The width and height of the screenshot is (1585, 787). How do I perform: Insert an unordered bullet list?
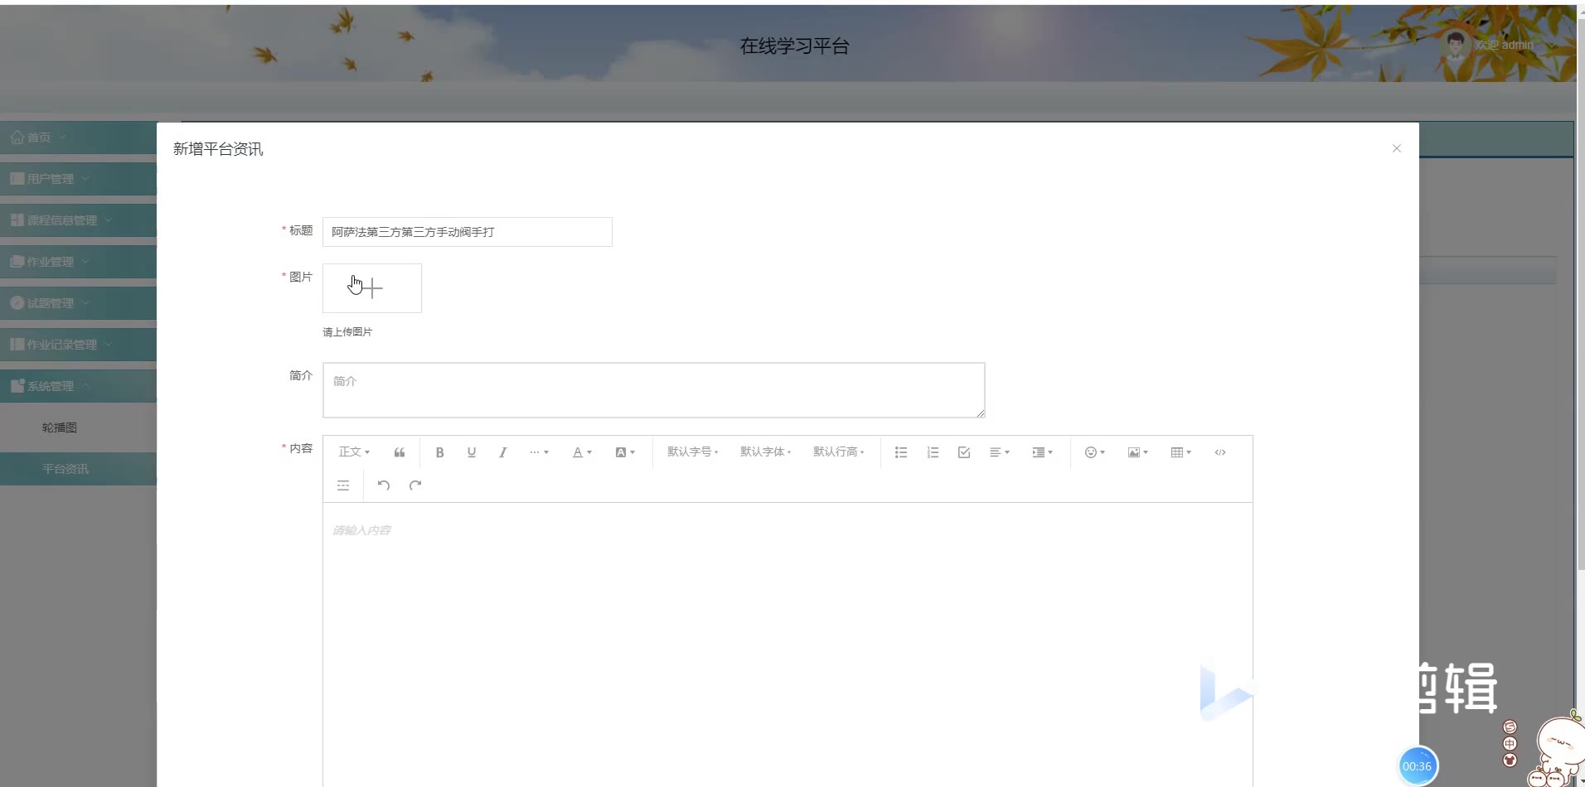pos(901,452)
